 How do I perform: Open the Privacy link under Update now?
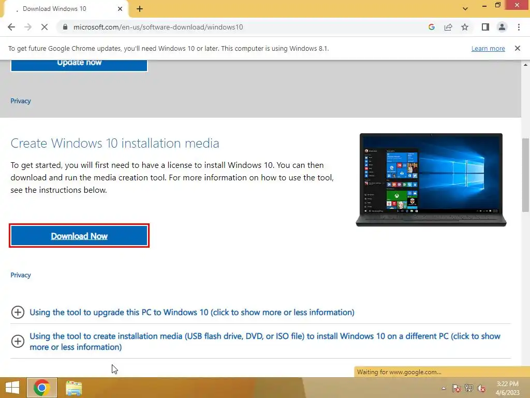click(21, 101)
